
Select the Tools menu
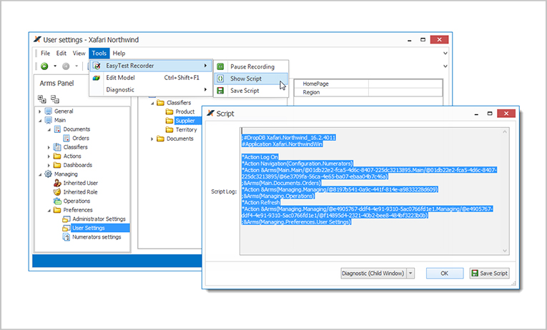click(x=99, y=54)
